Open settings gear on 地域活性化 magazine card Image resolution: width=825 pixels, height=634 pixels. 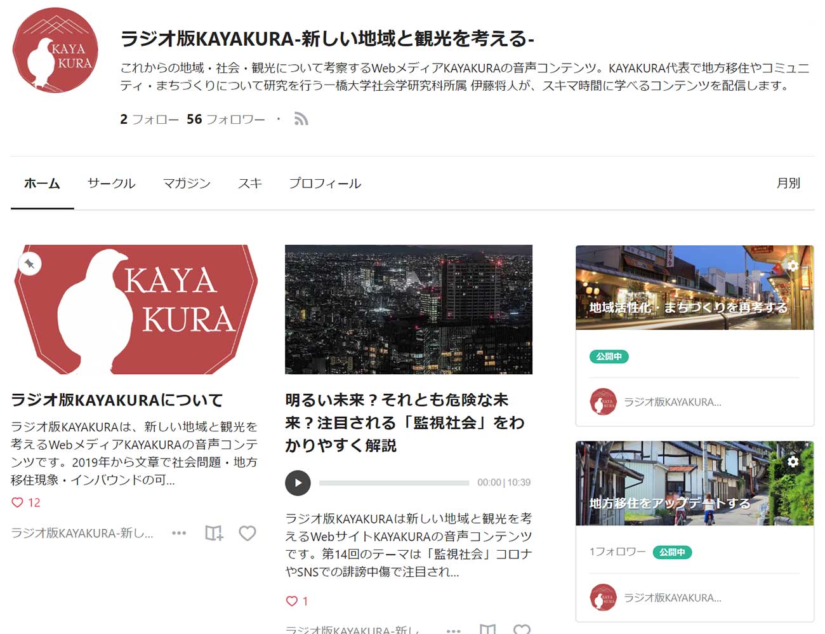tap(793, 266)
